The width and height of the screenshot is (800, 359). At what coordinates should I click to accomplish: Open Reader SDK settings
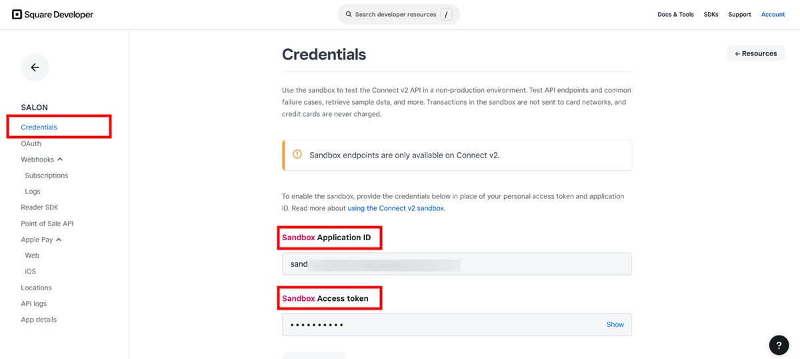point(39,208)
